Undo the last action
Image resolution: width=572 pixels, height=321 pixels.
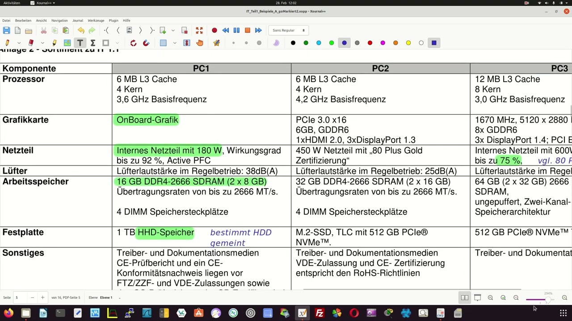81,30
